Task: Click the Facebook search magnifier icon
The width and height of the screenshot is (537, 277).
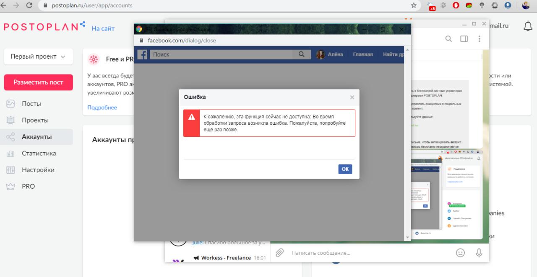Action: pyautogui.click(x=301, y=54)
